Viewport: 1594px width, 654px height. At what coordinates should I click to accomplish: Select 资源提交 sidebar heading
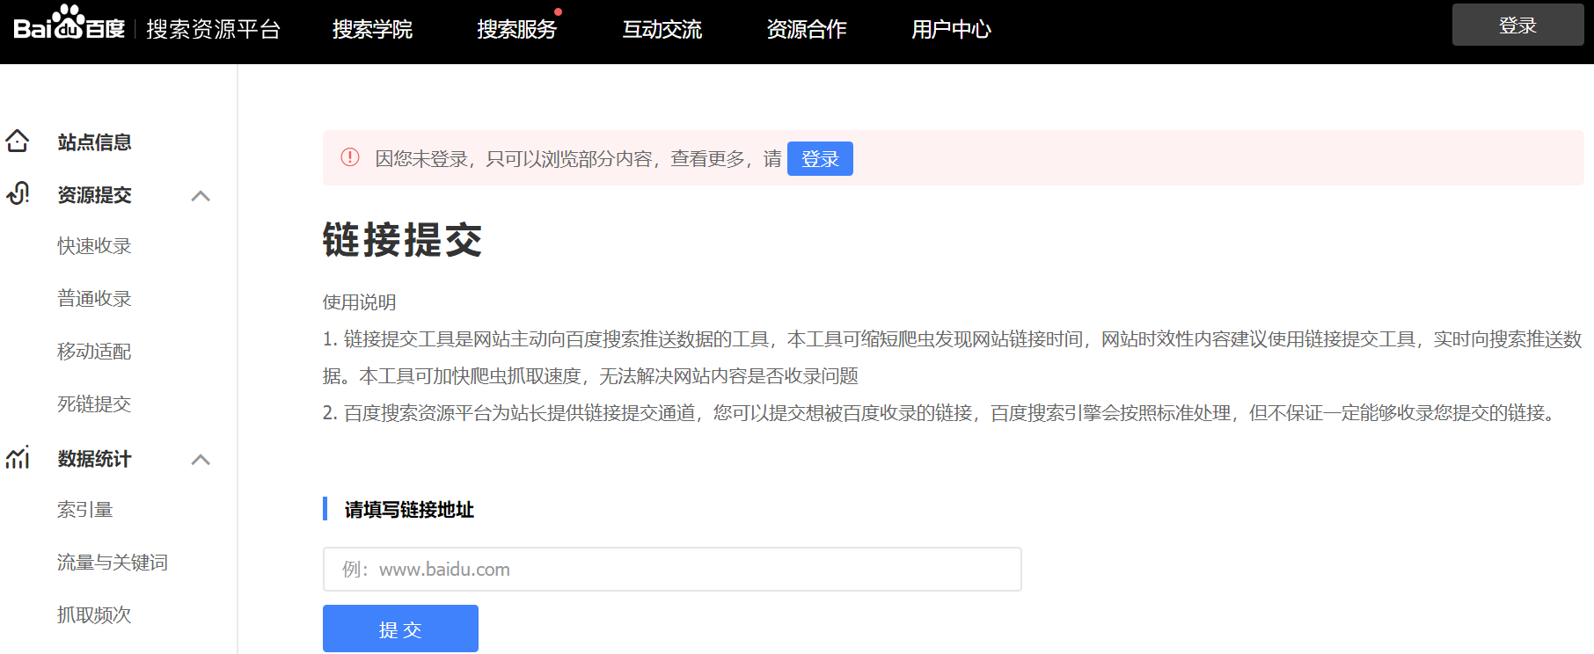pyautogui.click(x=94, y=194)
